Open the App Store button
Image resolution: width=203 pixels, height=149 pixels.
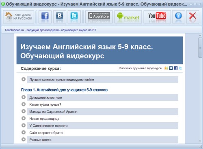[x=99, y=17]
